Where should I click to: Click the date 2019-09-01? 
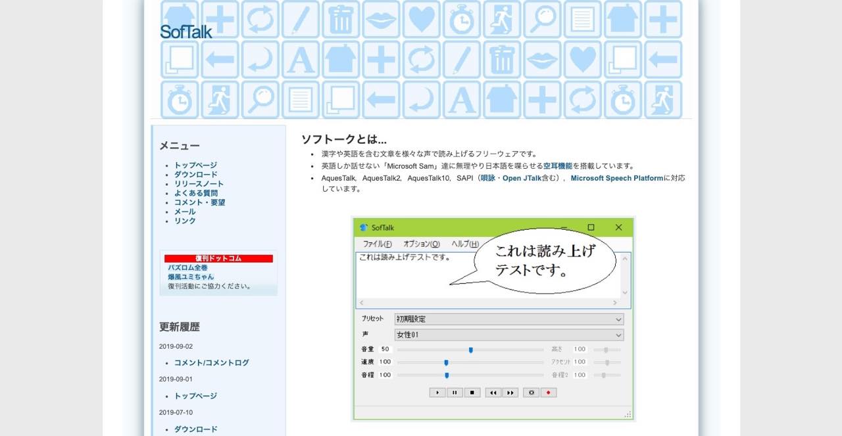click(x=176, y=379)
